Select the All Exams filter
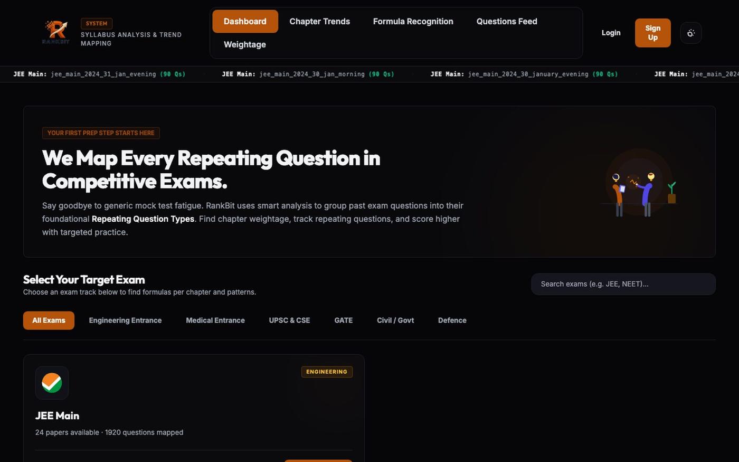This screenshot has height=462, width=739. click(x=49, y=320)
